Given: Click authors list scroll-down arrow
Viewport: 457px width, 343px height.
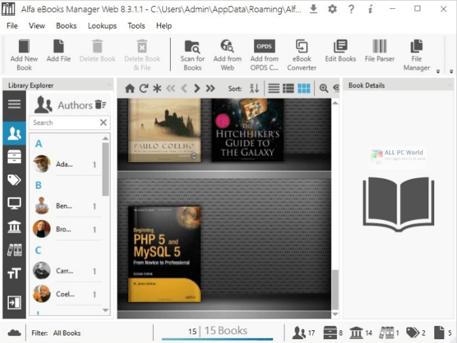Looking at the screenshot, I should [105, 311].
